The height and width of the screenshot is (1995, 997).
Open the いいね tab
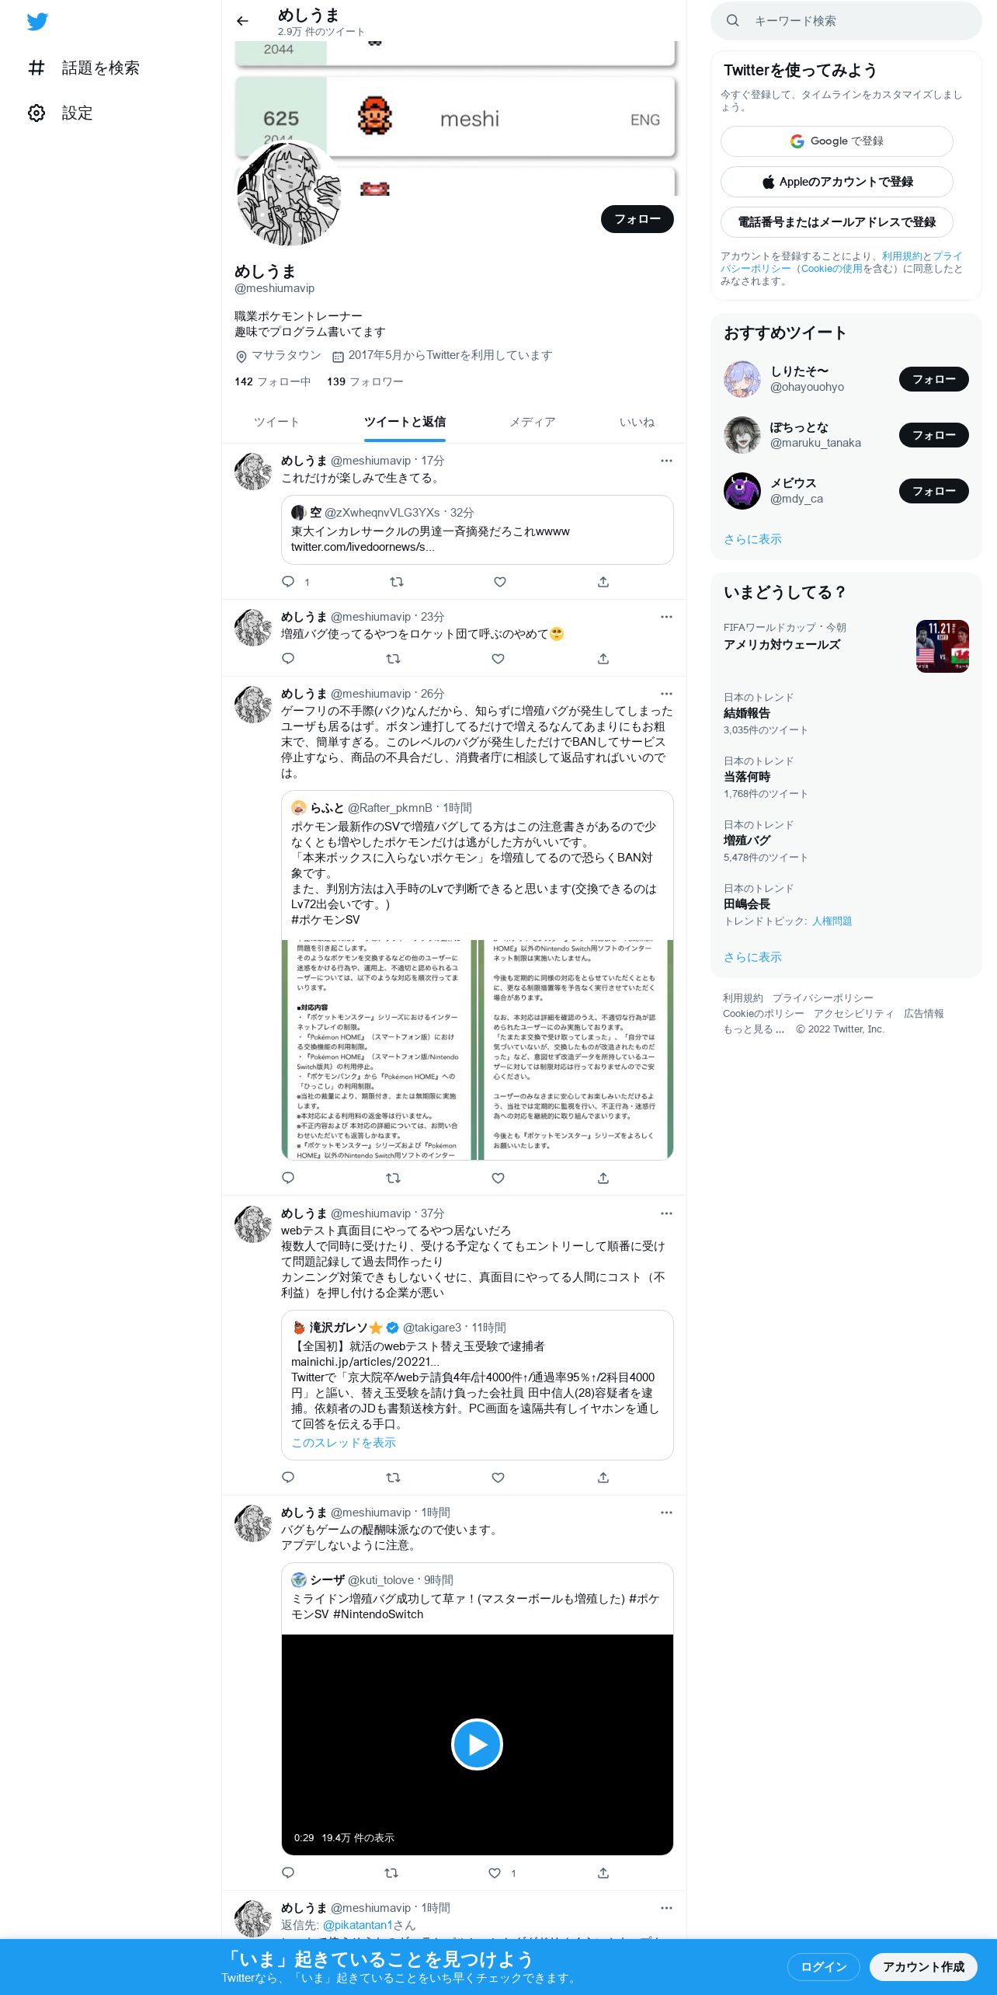(x=637, y=422)
